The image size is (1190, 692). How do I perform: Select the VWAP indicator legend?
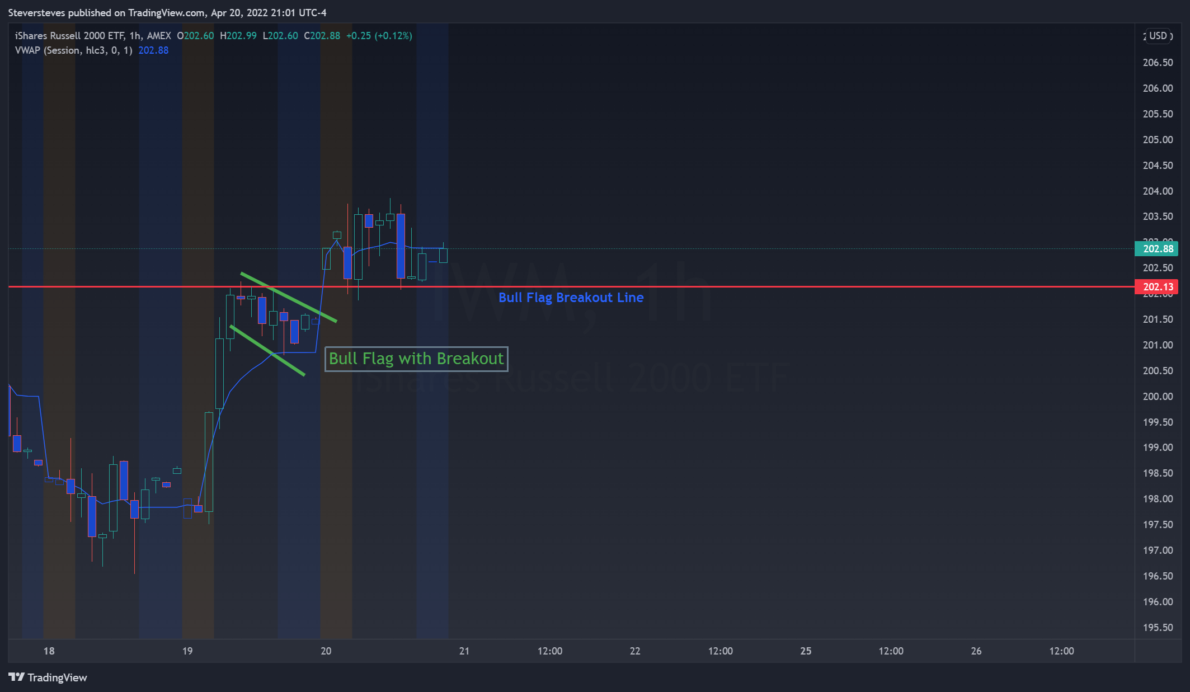(73, 50)
